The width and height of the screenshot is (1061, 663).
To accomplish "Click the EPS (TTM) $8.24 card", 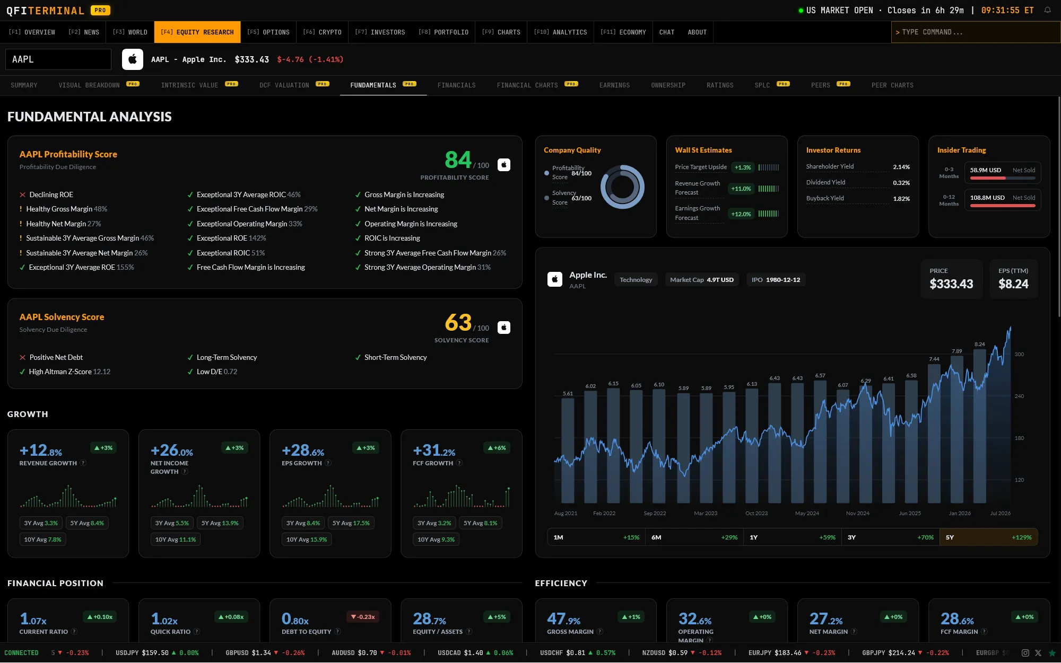I will pyautogui.click(x=1013, y=279).
